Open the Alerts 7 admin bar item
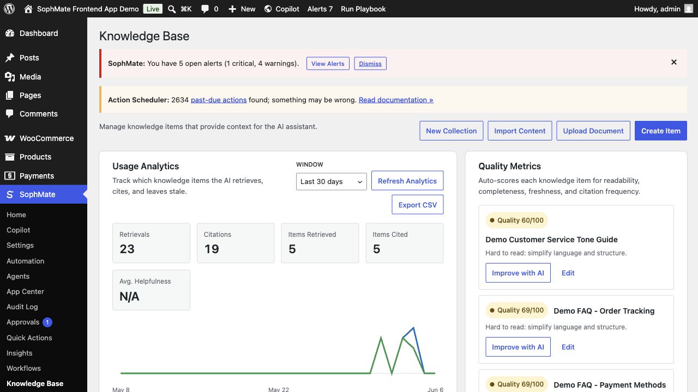 coord(320,9)
